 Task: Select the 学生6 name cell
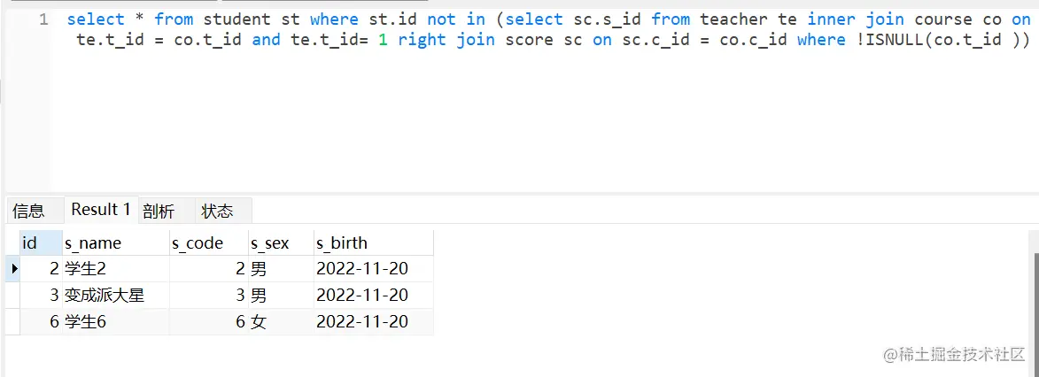point(116,322)
